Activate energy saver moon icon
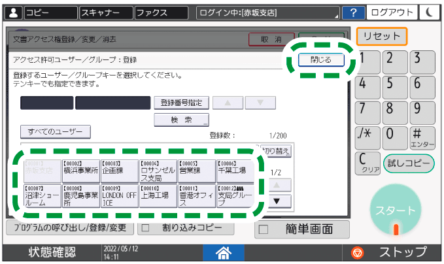The image size is (444, 264). point(429,12)
